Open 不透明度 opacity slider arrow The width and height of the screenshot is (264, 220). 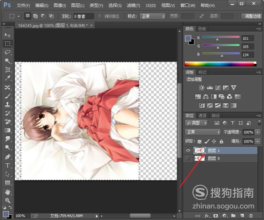coord(258,132)
